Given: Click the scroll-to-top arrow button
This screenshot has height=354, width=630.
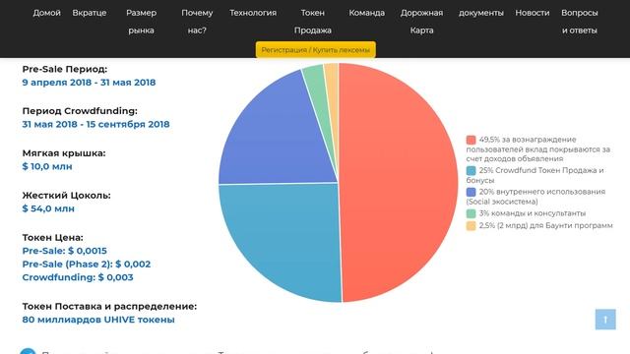Looking at the screenshot, I should [x=605, y=319].
